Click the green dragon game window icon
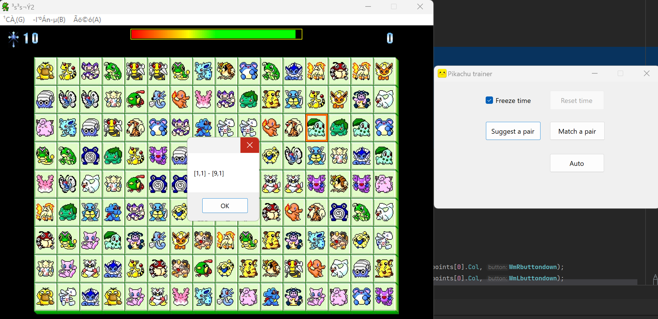658x319 pixels. click(5, 7)
